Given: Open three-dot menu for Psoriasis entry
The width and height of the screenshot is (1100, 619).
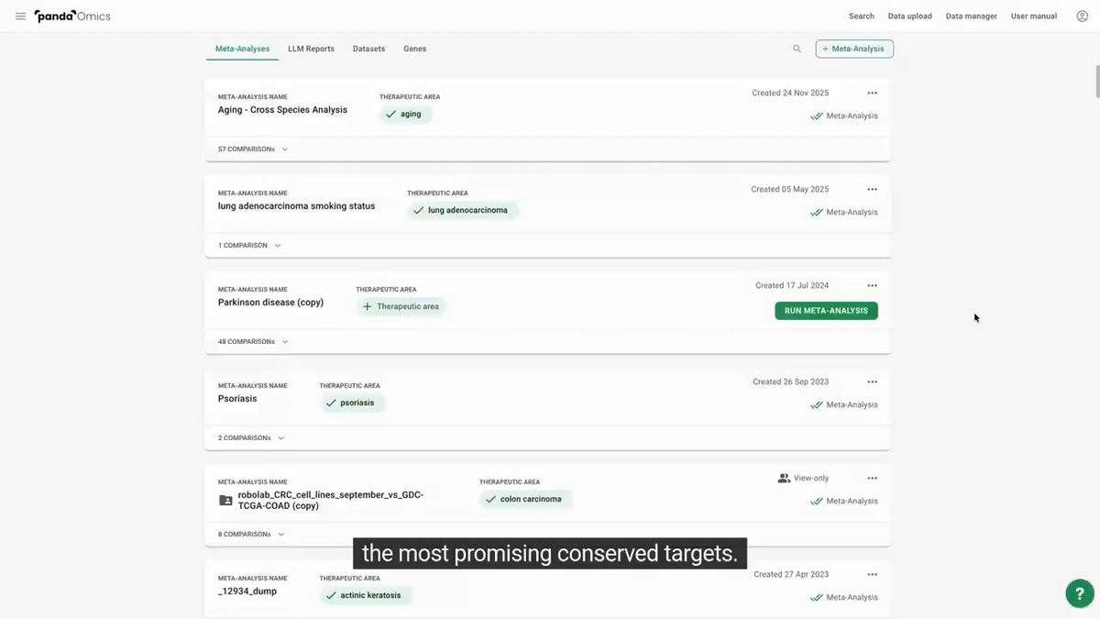Looking at the screenshot, I should click(x=872, y=381).
